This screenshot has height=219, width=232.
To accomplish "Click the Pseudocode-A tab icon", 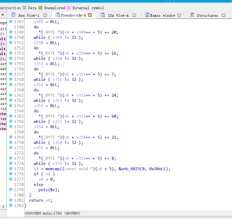I will (58, 15).
